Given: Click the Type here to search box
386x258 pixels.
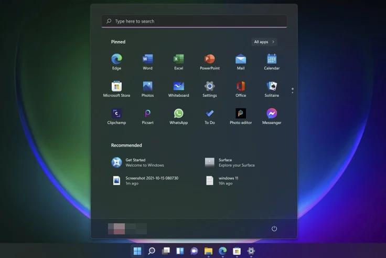Looking at the screenshot, I should (x=194, y=21).
